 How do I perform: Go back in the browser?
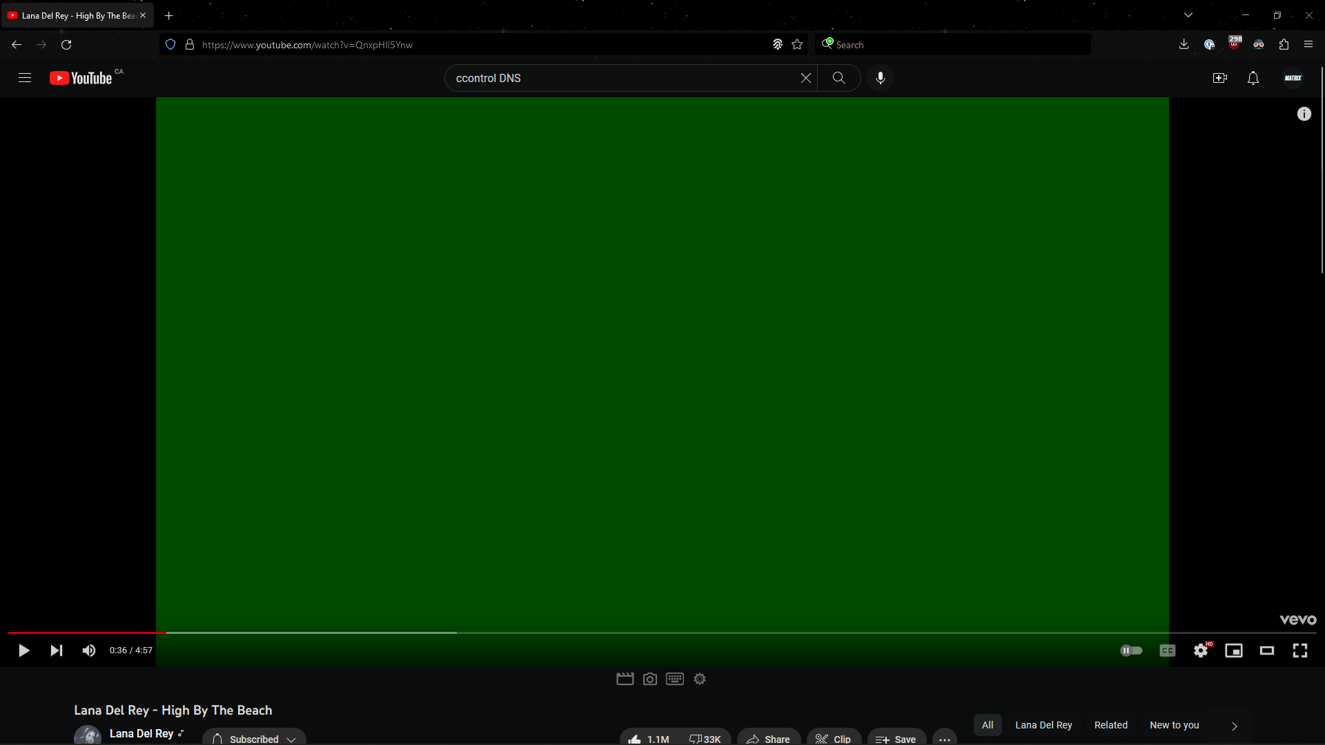click(17, 45)
